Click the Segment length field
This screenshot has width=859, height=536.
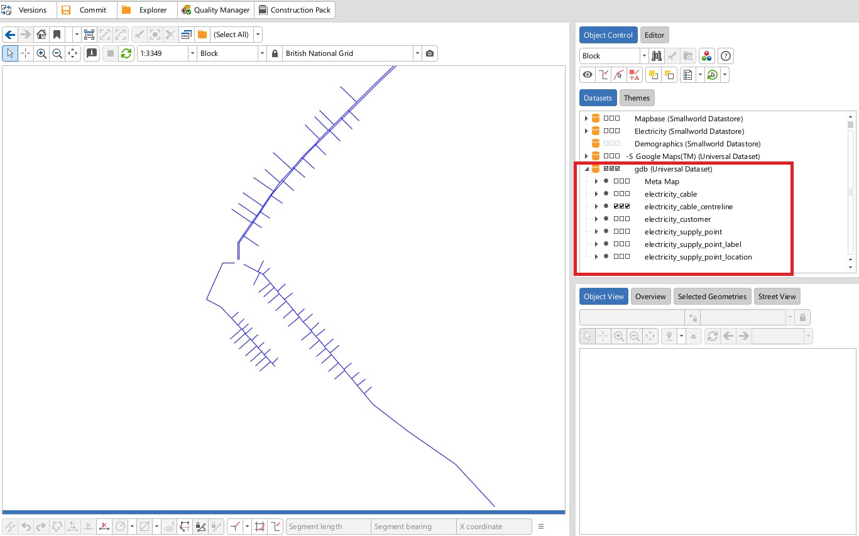click(x=328, y=527)
